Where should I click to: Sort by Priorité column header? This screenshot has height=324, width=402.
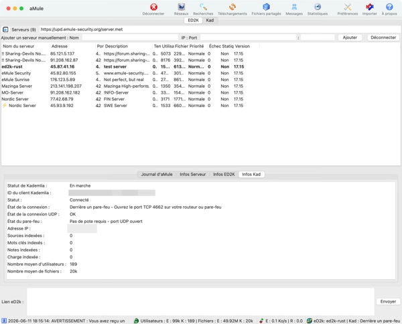tap(196, 46)
